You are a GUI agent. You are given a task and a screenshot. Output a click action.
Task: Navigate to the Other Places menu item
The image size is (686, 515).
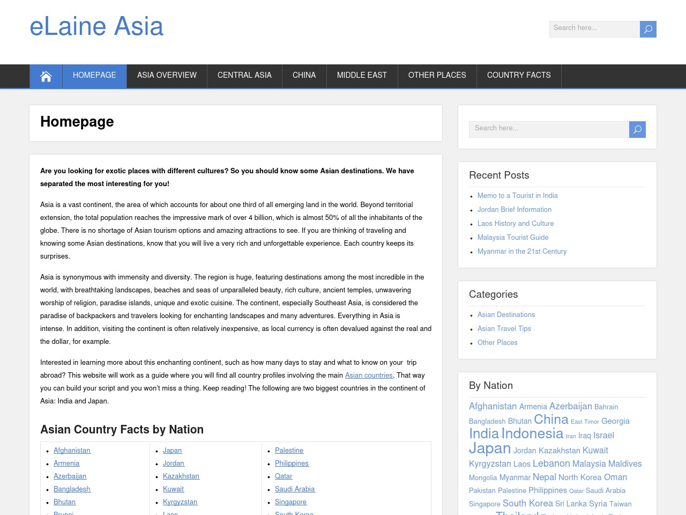click(x=437, y=76)
